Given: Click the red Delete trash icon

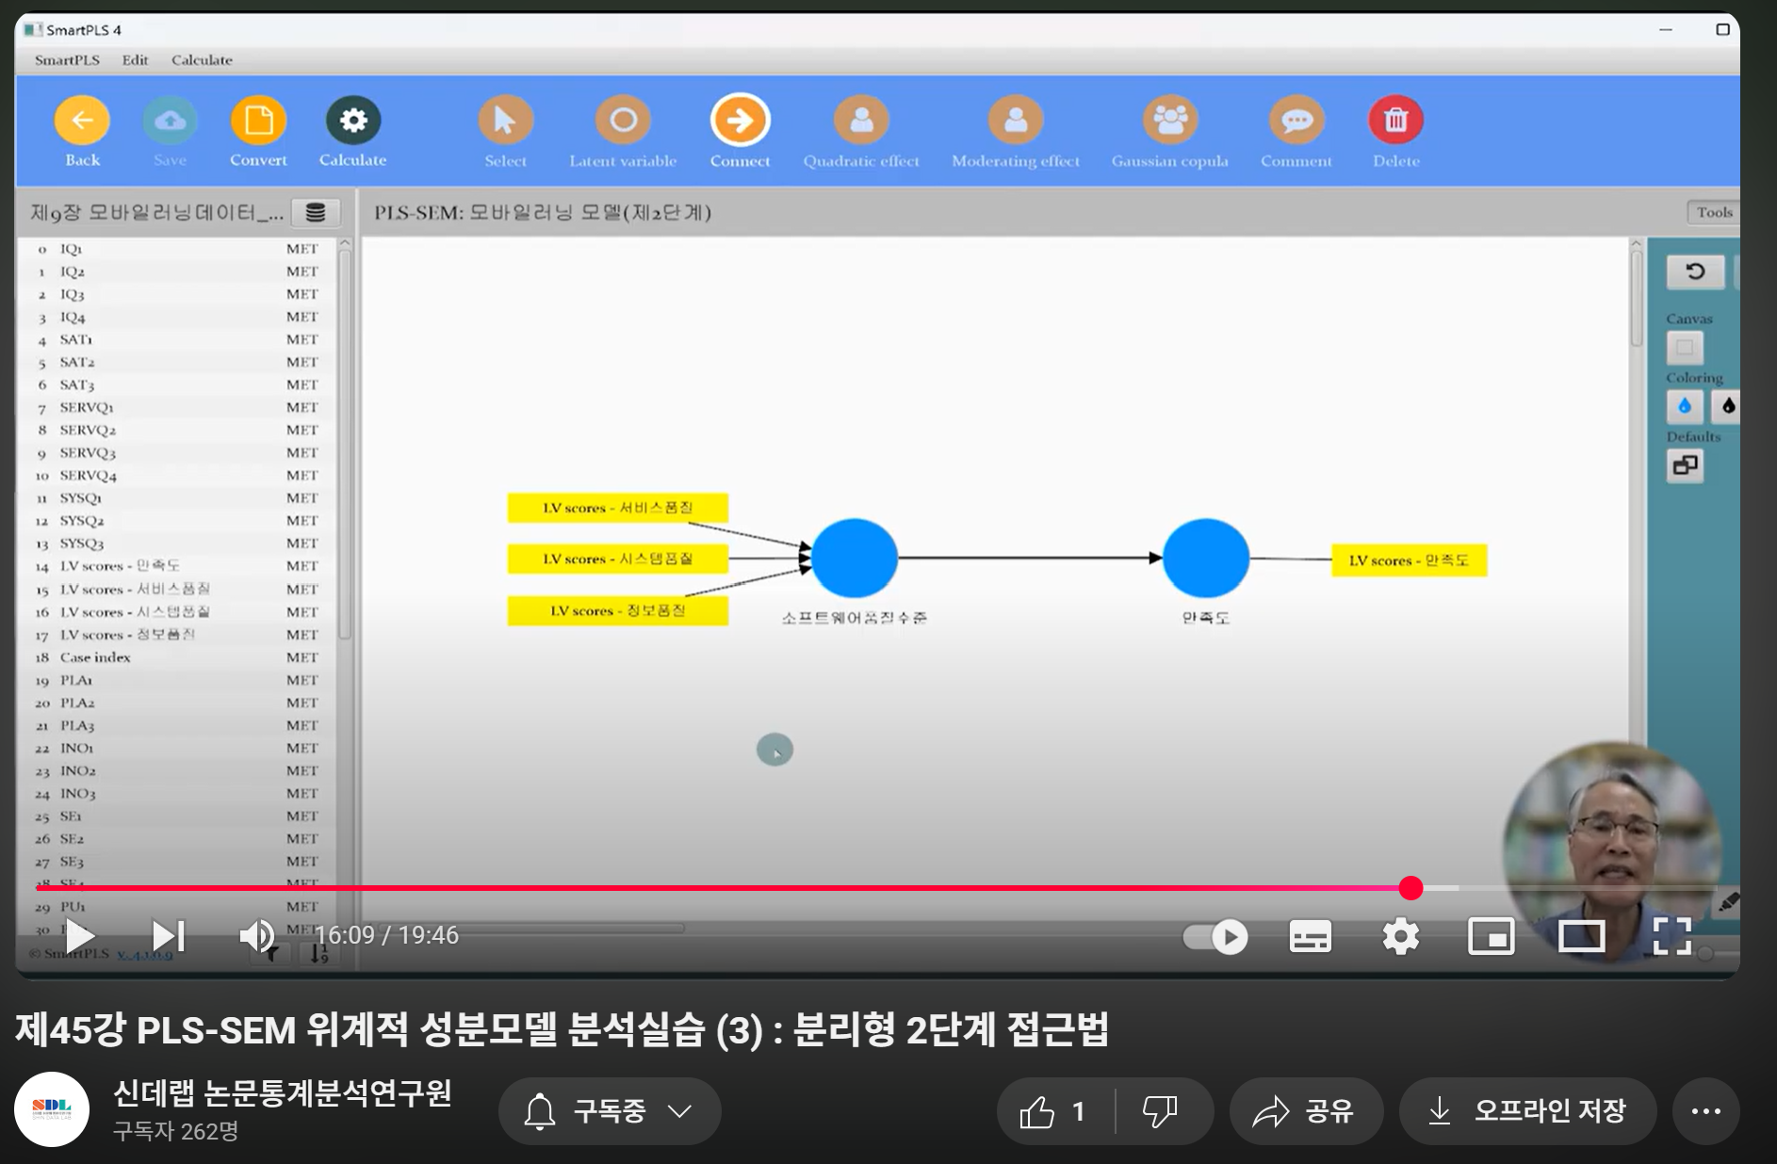Looking at the screenshot, I should pyautogui.click(x=1395, y=121).
